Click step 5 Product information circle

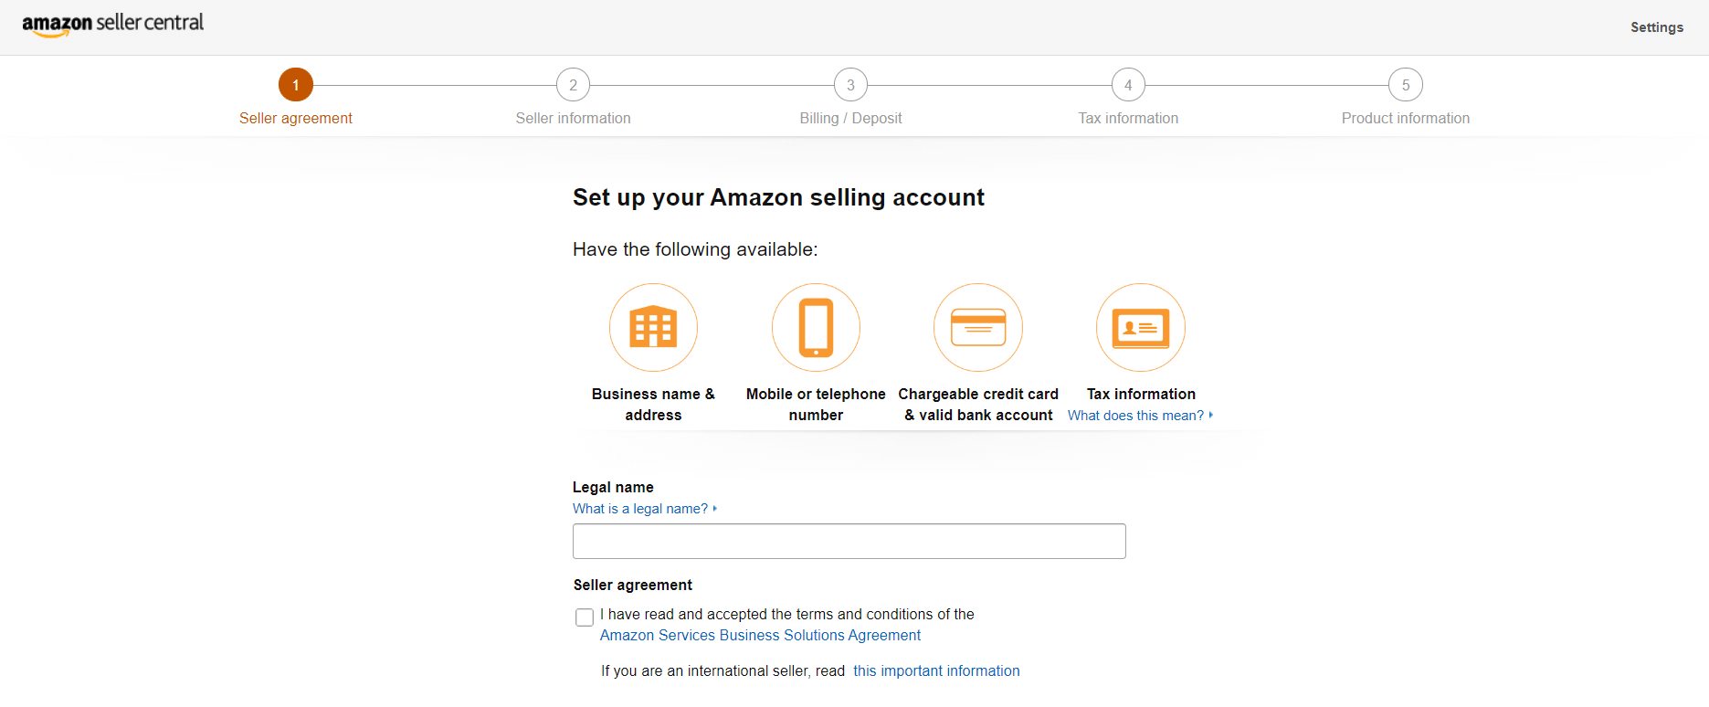[1406, 84]
